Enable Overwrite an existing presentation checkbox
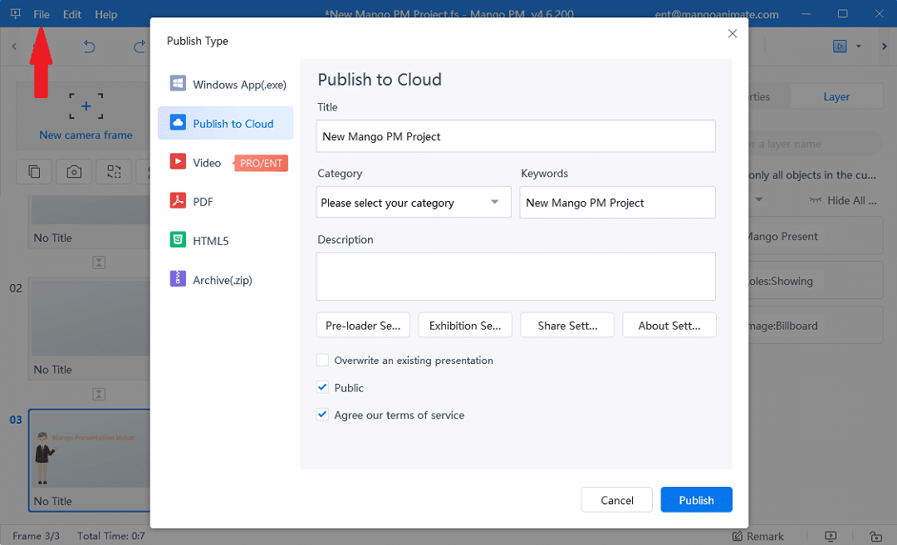The image size is (897, 545). (x=323, y=361)
